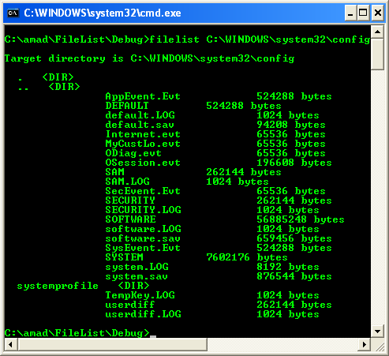Click the ODiag.evt file name
The height and width of the screenshot is (356, 389).
point(133,153)
